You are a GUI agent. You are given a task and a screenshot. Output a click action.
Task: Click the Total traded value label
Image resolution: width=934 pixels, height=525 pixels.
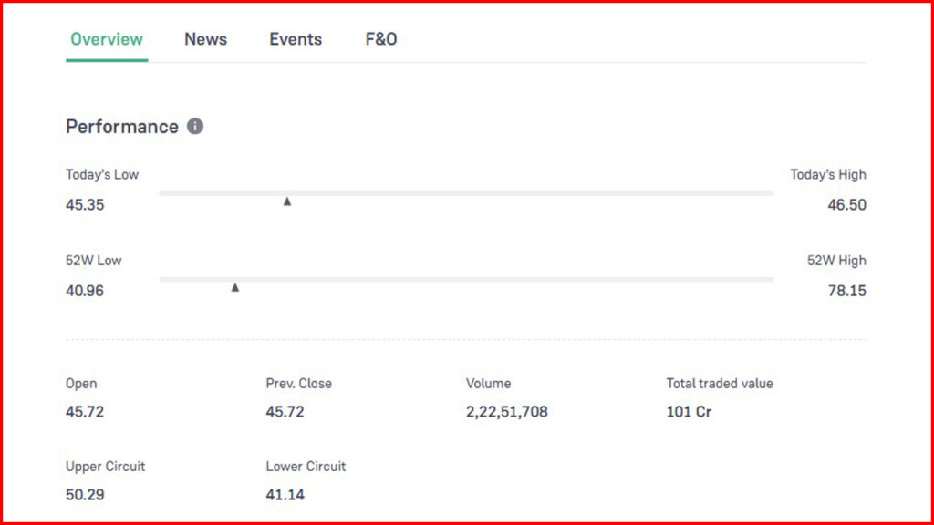(720, 384)
